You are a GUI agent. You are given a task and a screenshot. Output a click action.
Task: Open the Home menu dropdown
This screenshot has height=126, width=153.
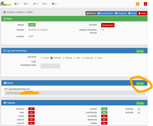click(x=17, y=4)
